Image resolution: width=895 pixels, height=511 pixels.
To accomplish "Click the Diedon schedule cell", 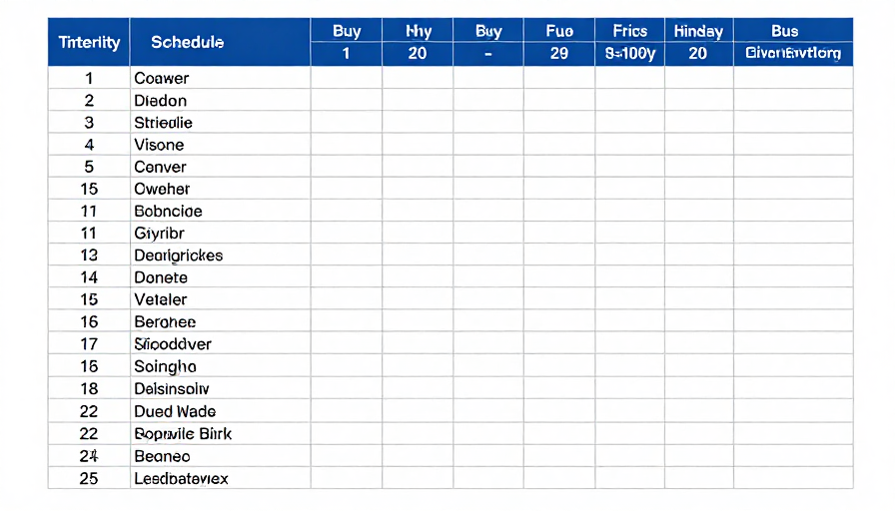I will coord(221,101).
